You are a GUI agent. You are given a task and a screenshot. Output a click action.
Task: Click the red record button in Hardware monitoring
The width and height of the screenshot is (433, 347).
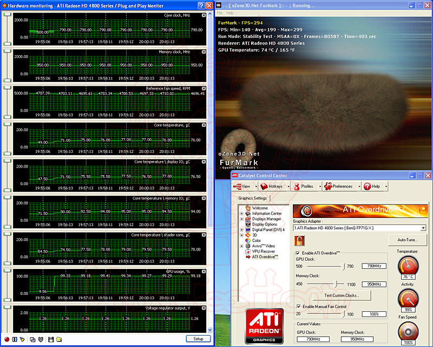click(x=7, y=339)
